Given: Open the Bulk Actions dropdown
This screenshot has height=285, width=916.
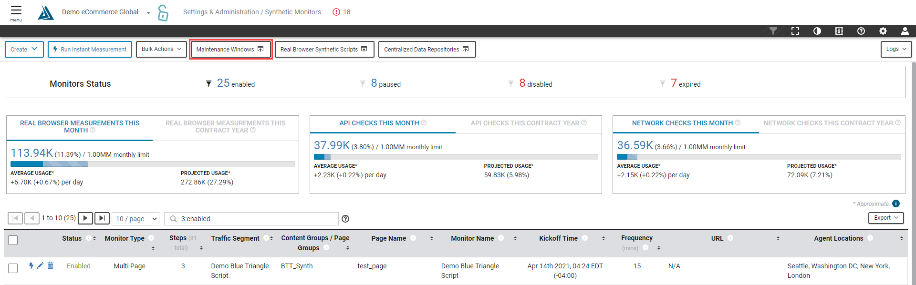Looking at the screenshot, I should coord(161,49).
